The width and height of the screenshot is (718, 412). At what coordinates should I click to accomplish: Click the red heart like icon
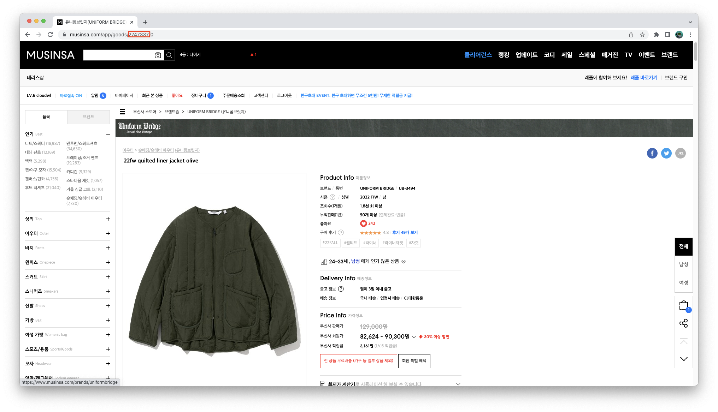(363, 223)
